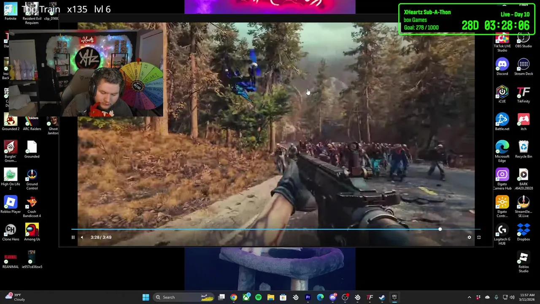540x304 pixels.
Task: Open Spotify from the taskbar
Action: [258, 297]
